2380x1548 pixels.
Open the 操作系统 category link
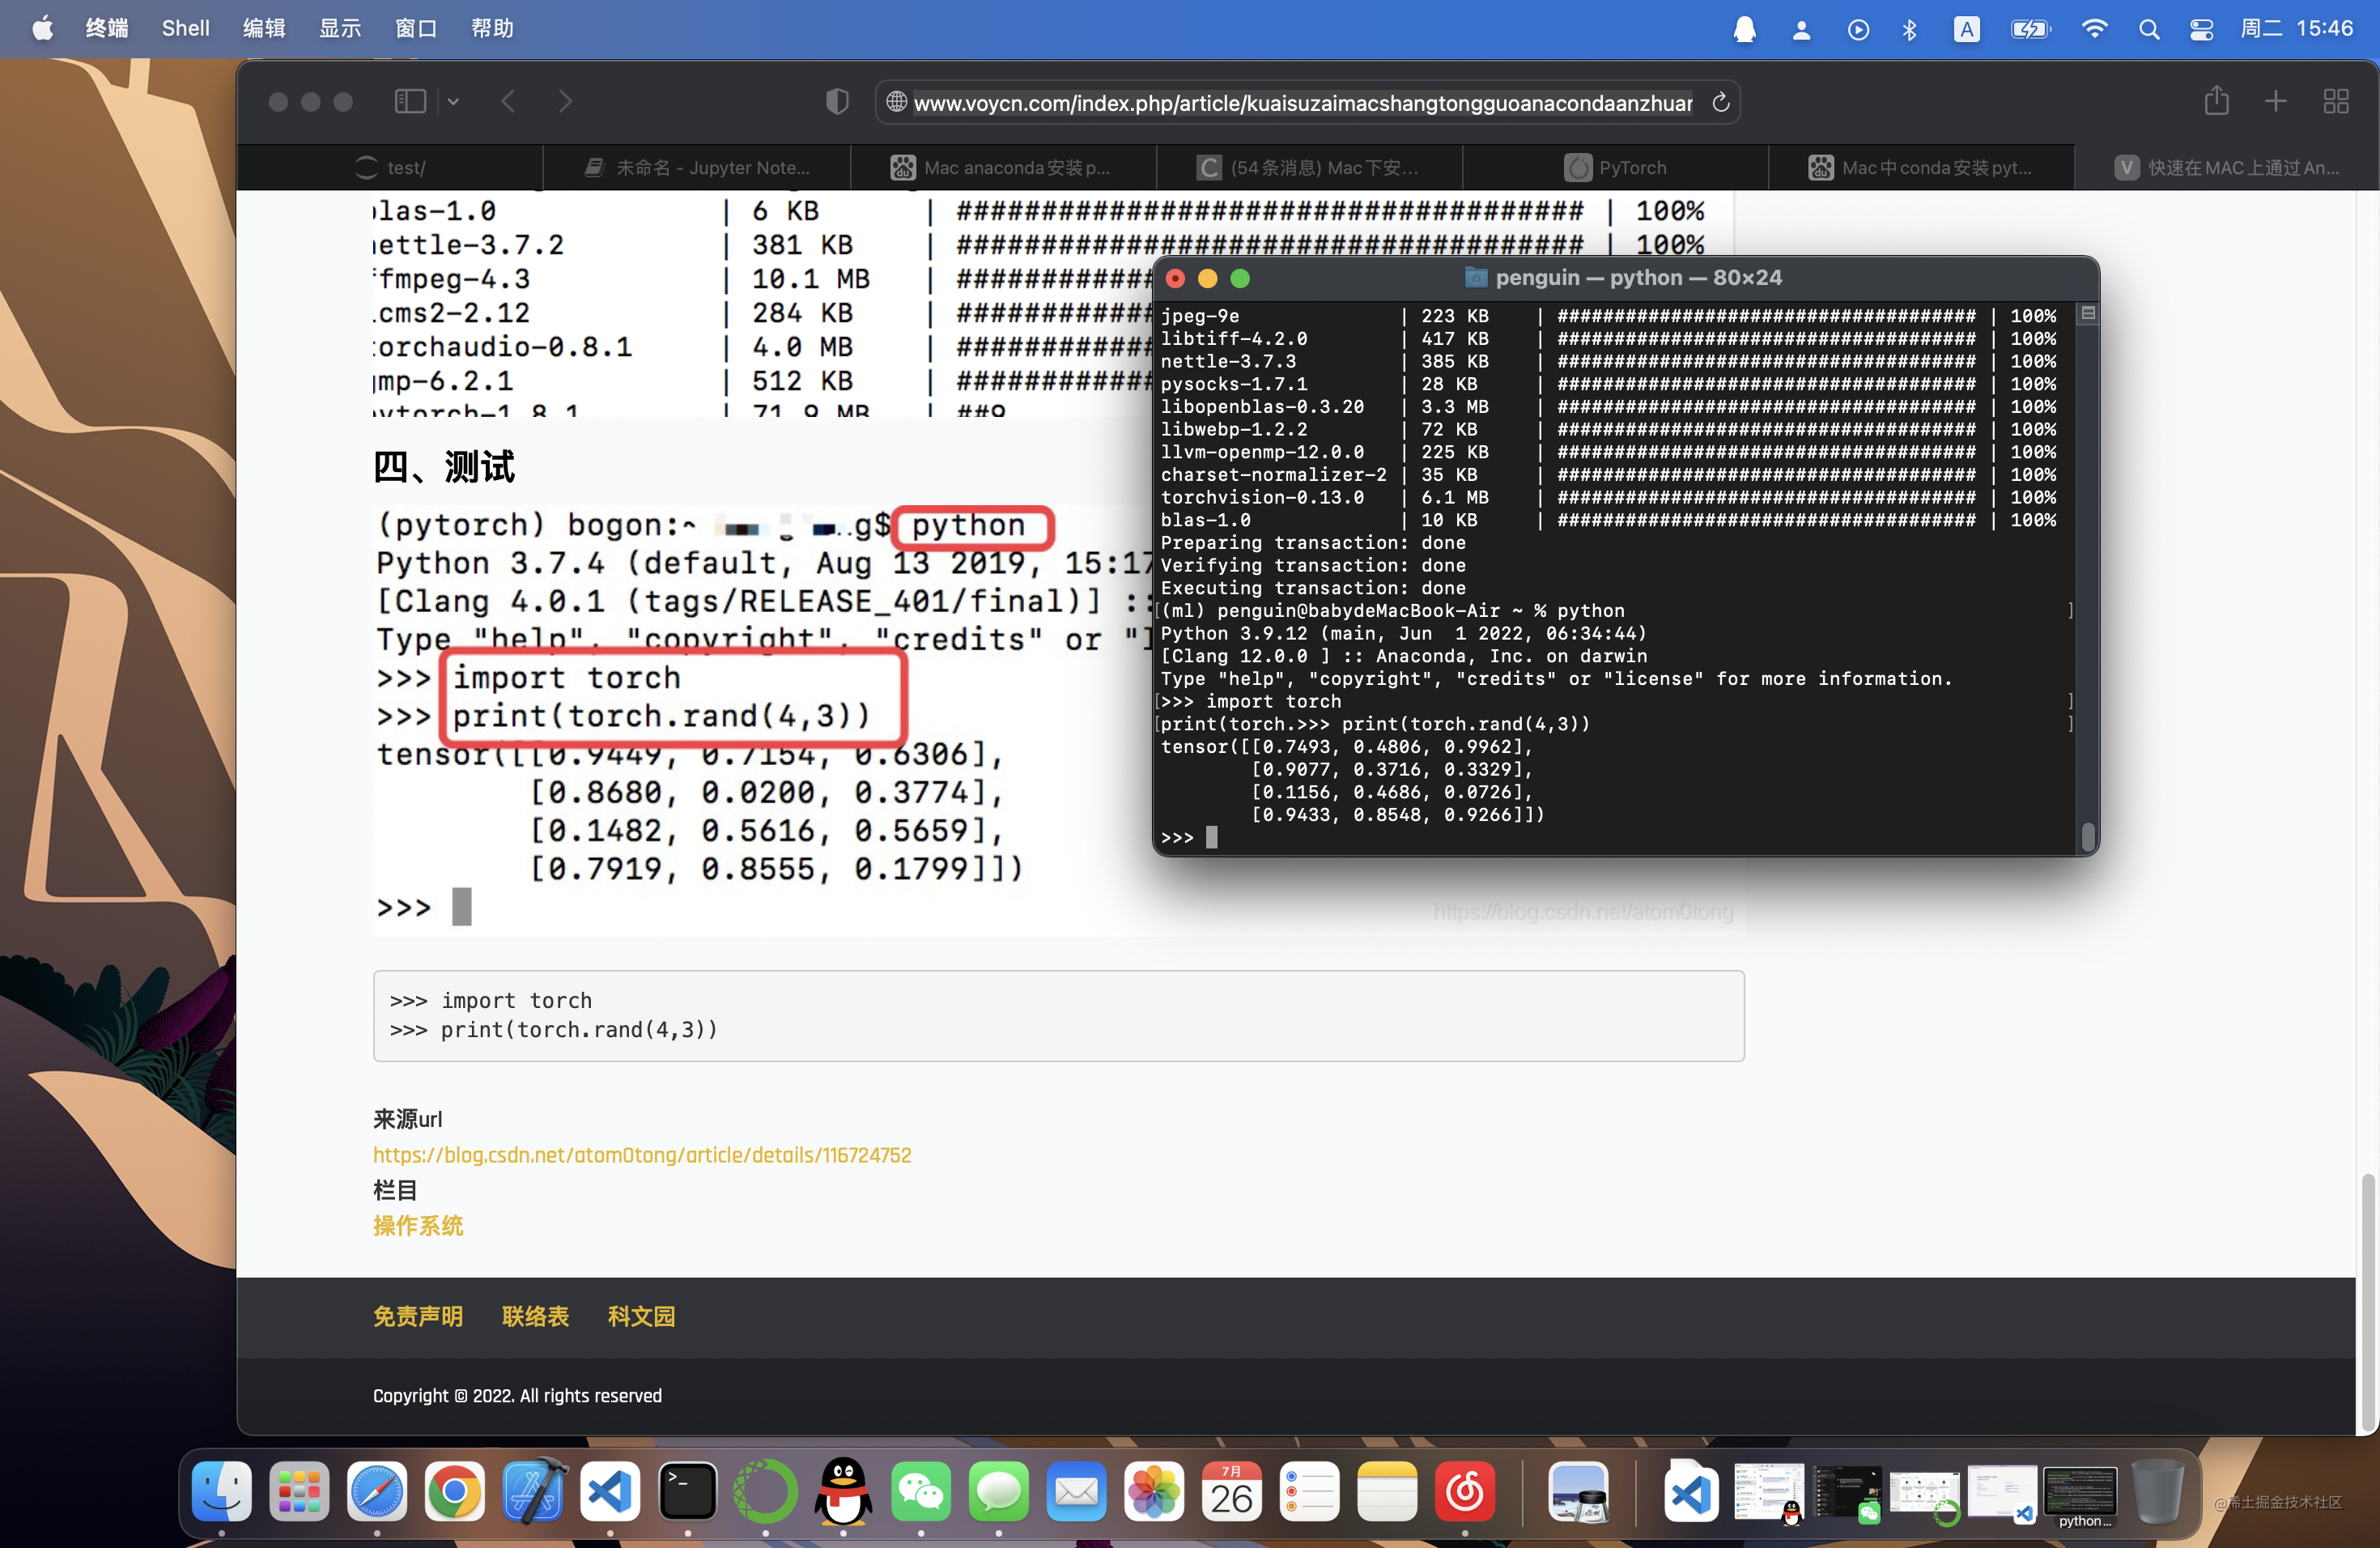418,1226
